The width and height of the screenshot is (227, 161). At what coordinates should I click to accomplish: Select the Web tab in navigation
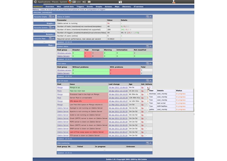coord(59,7)
